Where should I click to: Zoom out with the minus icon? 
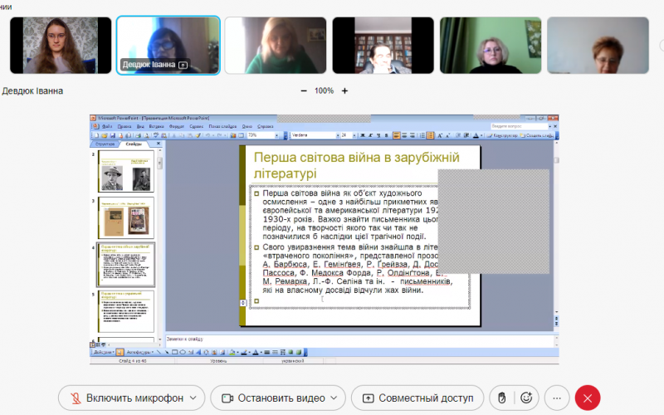coord(304,90)
